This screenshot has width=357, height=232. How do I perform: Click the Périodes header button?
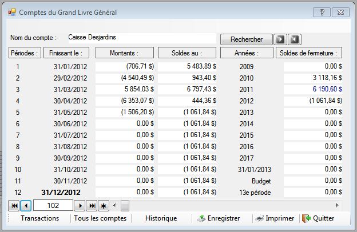coord(25,53)
